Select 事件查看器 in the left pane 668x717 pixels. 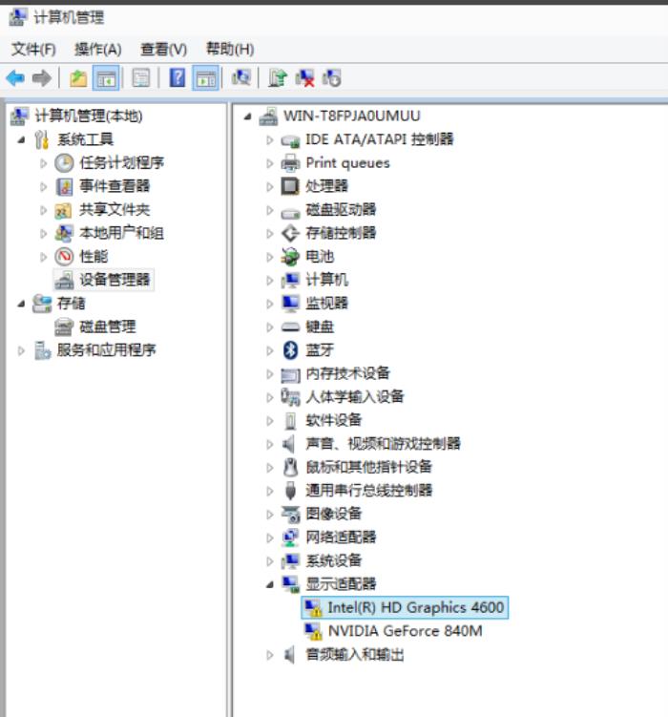point(115,186)
